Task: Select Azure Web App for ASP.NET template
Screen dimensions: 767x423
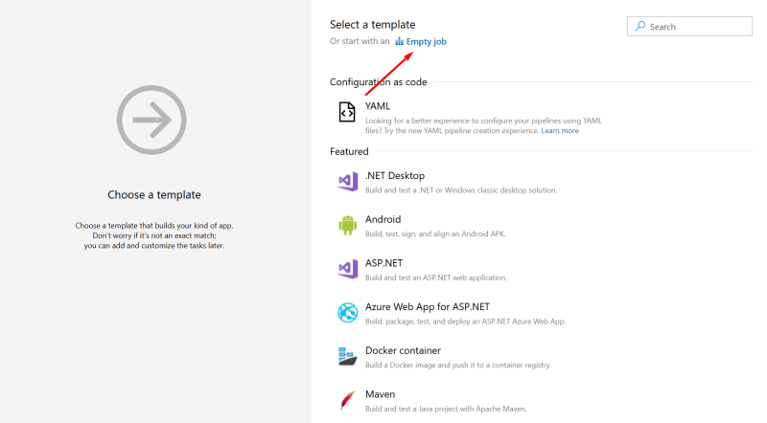Action: pos(428,307)
